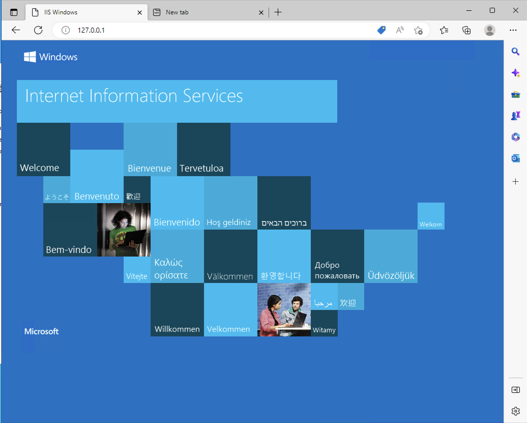Activate the Read aloud icon

pyautogui.click(x=400, y=30)
